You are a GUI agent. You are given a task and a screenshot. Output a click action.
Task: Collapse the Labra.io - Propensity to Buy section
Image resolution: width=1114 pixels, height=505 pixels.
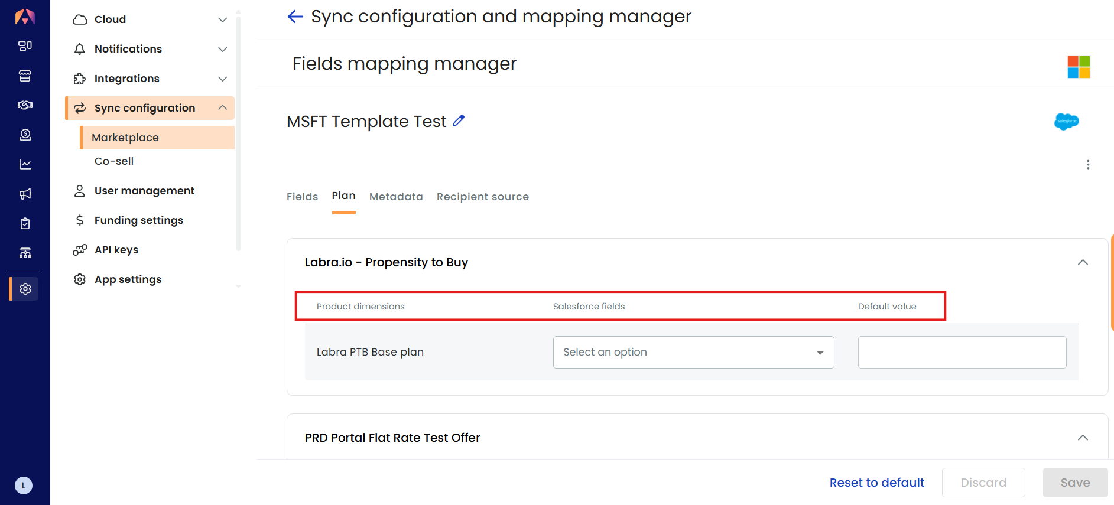coord(1083,262)
